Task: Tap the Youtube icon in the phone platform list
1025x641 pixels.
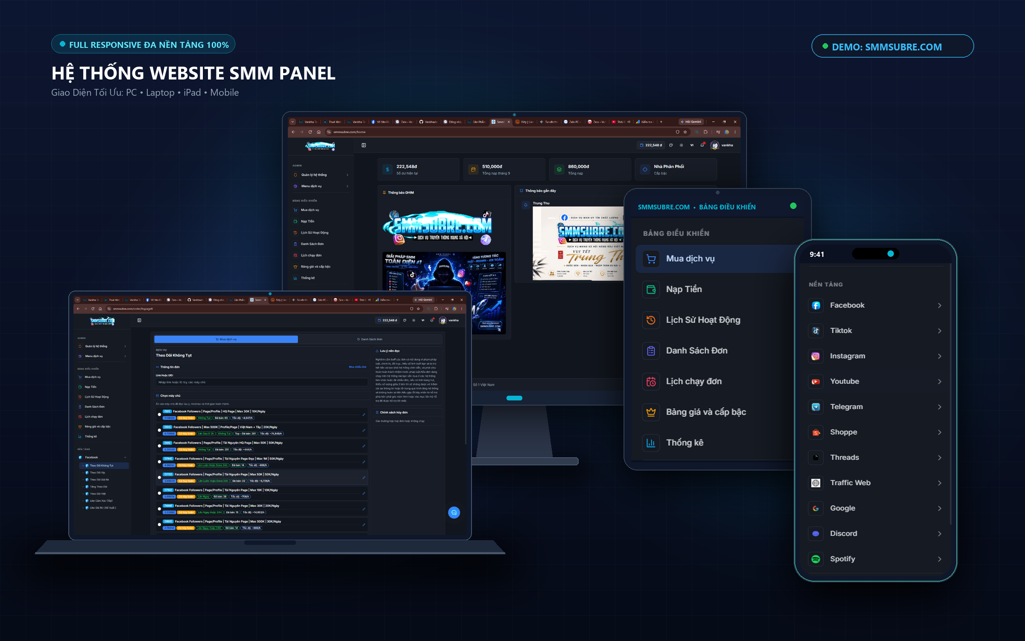Action: (816, 382)
